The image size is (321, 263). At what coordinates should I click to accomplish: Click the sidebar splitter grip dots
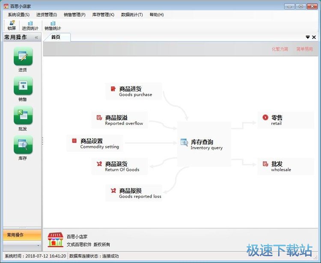(42, 141)
